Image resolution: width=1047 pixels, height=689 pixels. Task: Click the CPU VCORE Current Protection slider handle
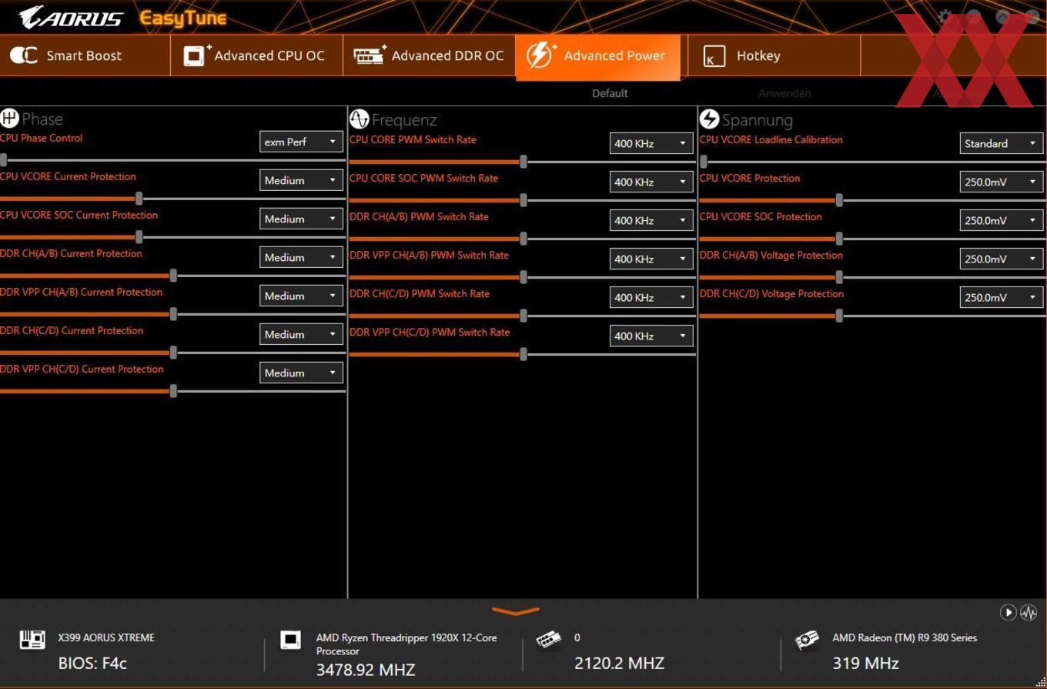click(x=139, y=199)
